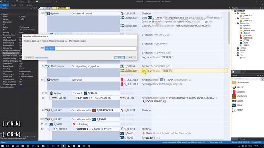Select Keyboard object in project tree

pyautogui.click(x=245, y=25)
